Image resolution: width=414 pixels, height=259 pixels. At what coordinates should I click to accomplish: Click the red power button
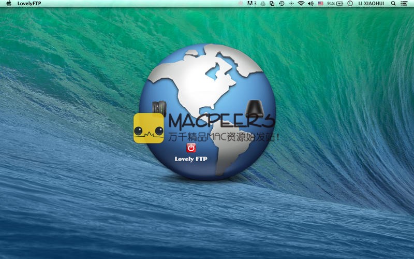[191, 148]
